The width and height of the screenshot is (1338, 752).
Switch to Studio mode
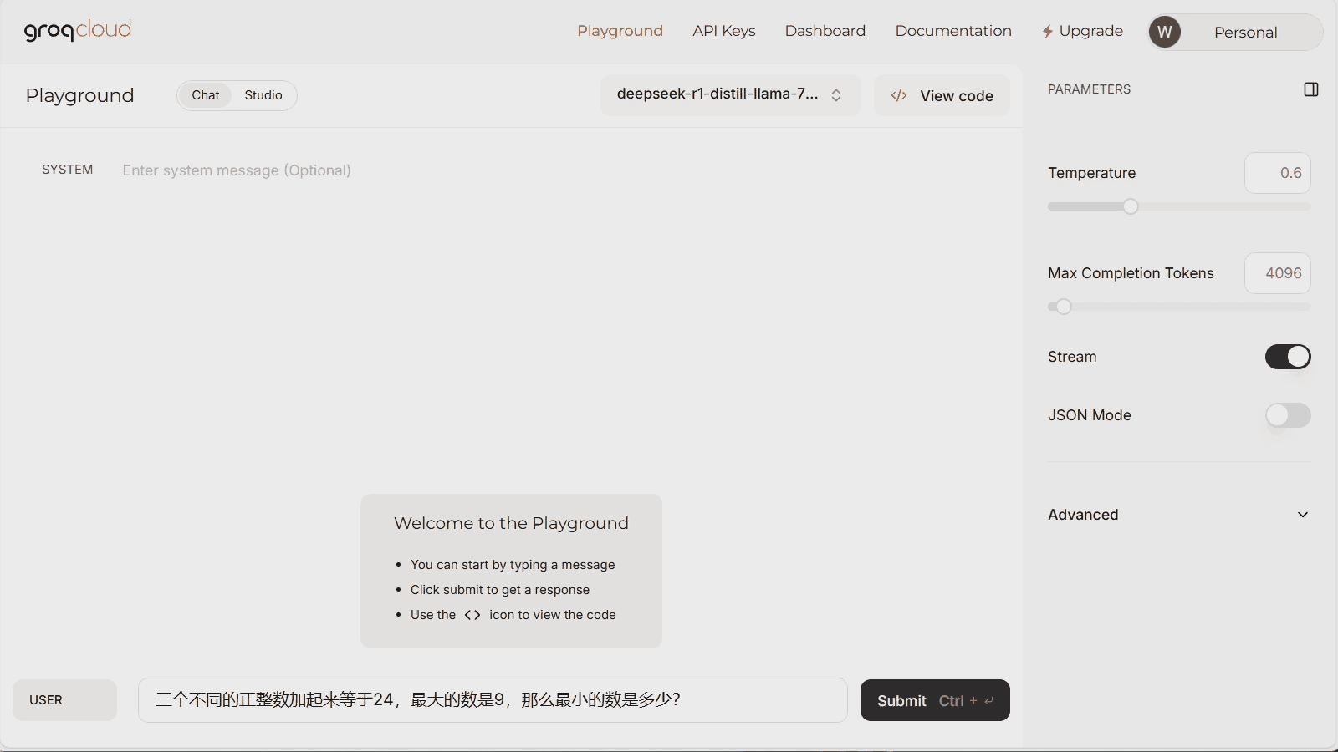click(x=263, y=95)
